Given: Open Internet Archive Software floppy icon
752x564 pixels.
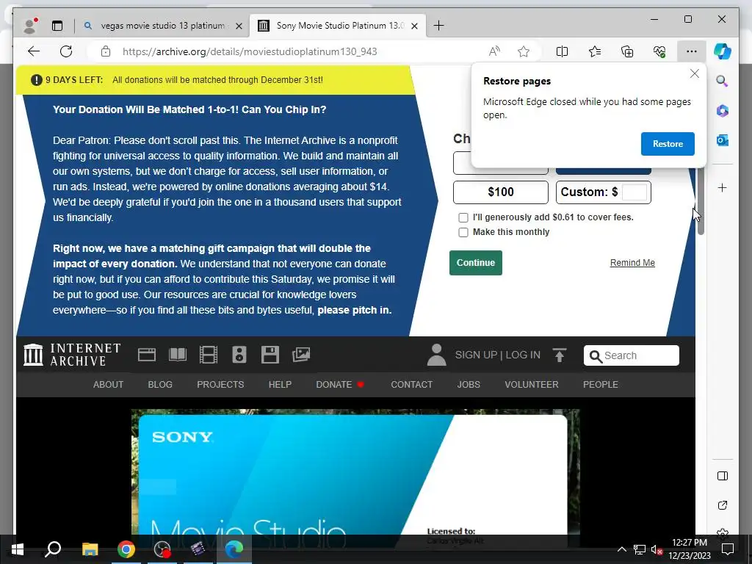Looking at the screenshot, I should (x=270, y=355).
